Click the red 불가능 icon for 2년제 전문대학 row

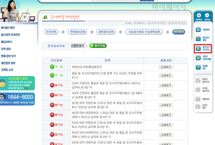pos(52,85)
